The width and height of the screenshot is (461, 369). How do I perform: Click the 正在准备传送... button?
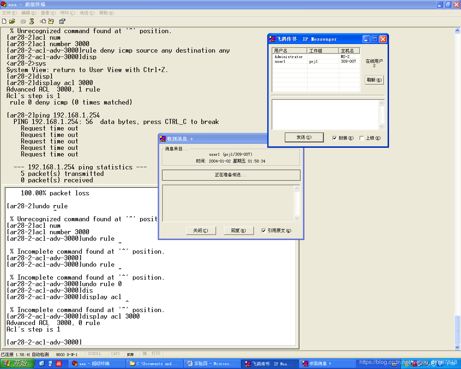point(231,175)
